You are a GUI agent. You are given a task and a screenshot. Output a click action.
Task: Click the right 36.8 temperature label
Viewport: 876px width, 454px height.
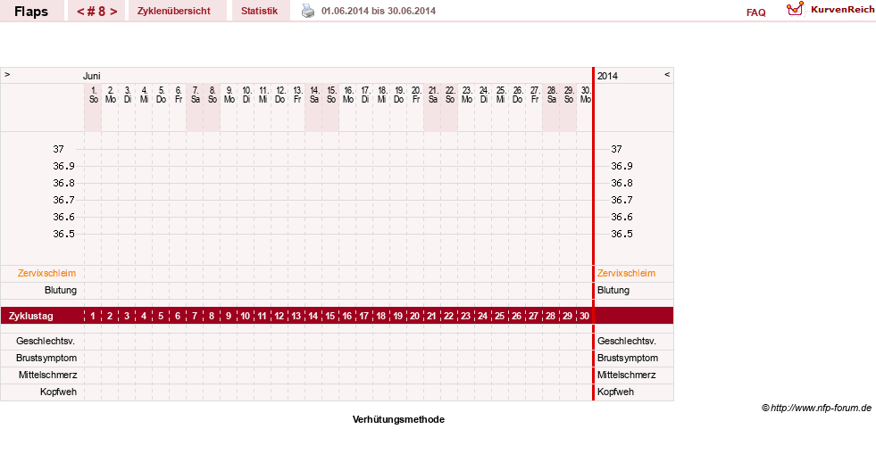[x=622, y=184]
